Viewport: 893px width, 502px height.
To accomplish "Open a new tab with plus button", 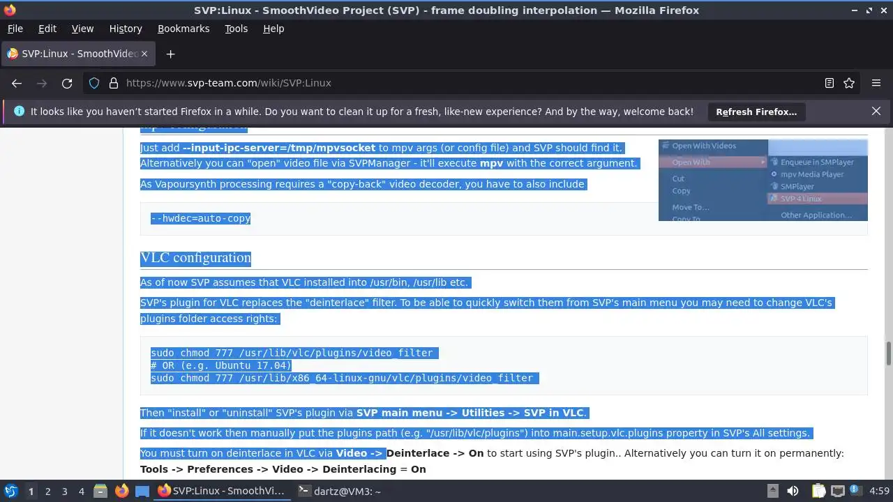I will (x=170, y=54).
